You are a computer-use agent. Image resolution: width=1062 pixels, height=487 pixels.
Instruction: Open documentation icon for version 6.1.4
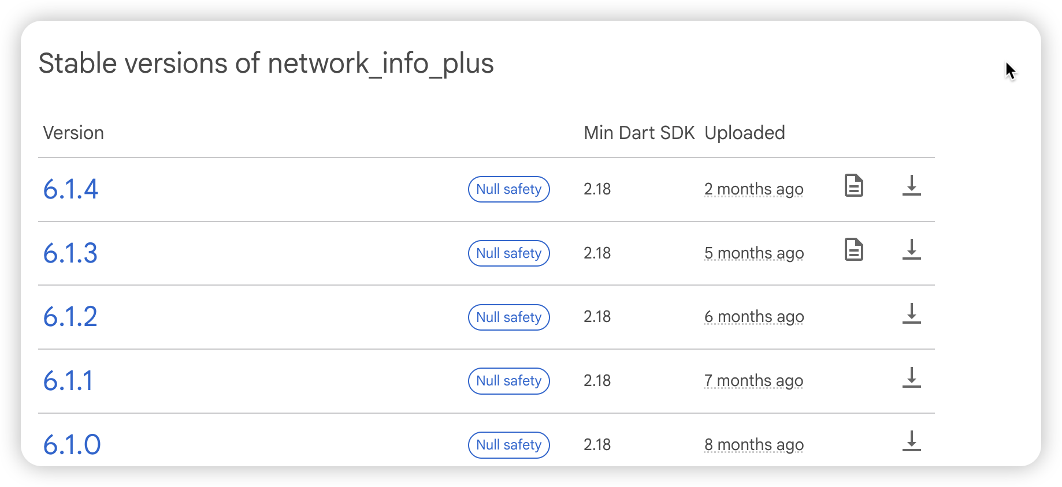pos(853,185)
